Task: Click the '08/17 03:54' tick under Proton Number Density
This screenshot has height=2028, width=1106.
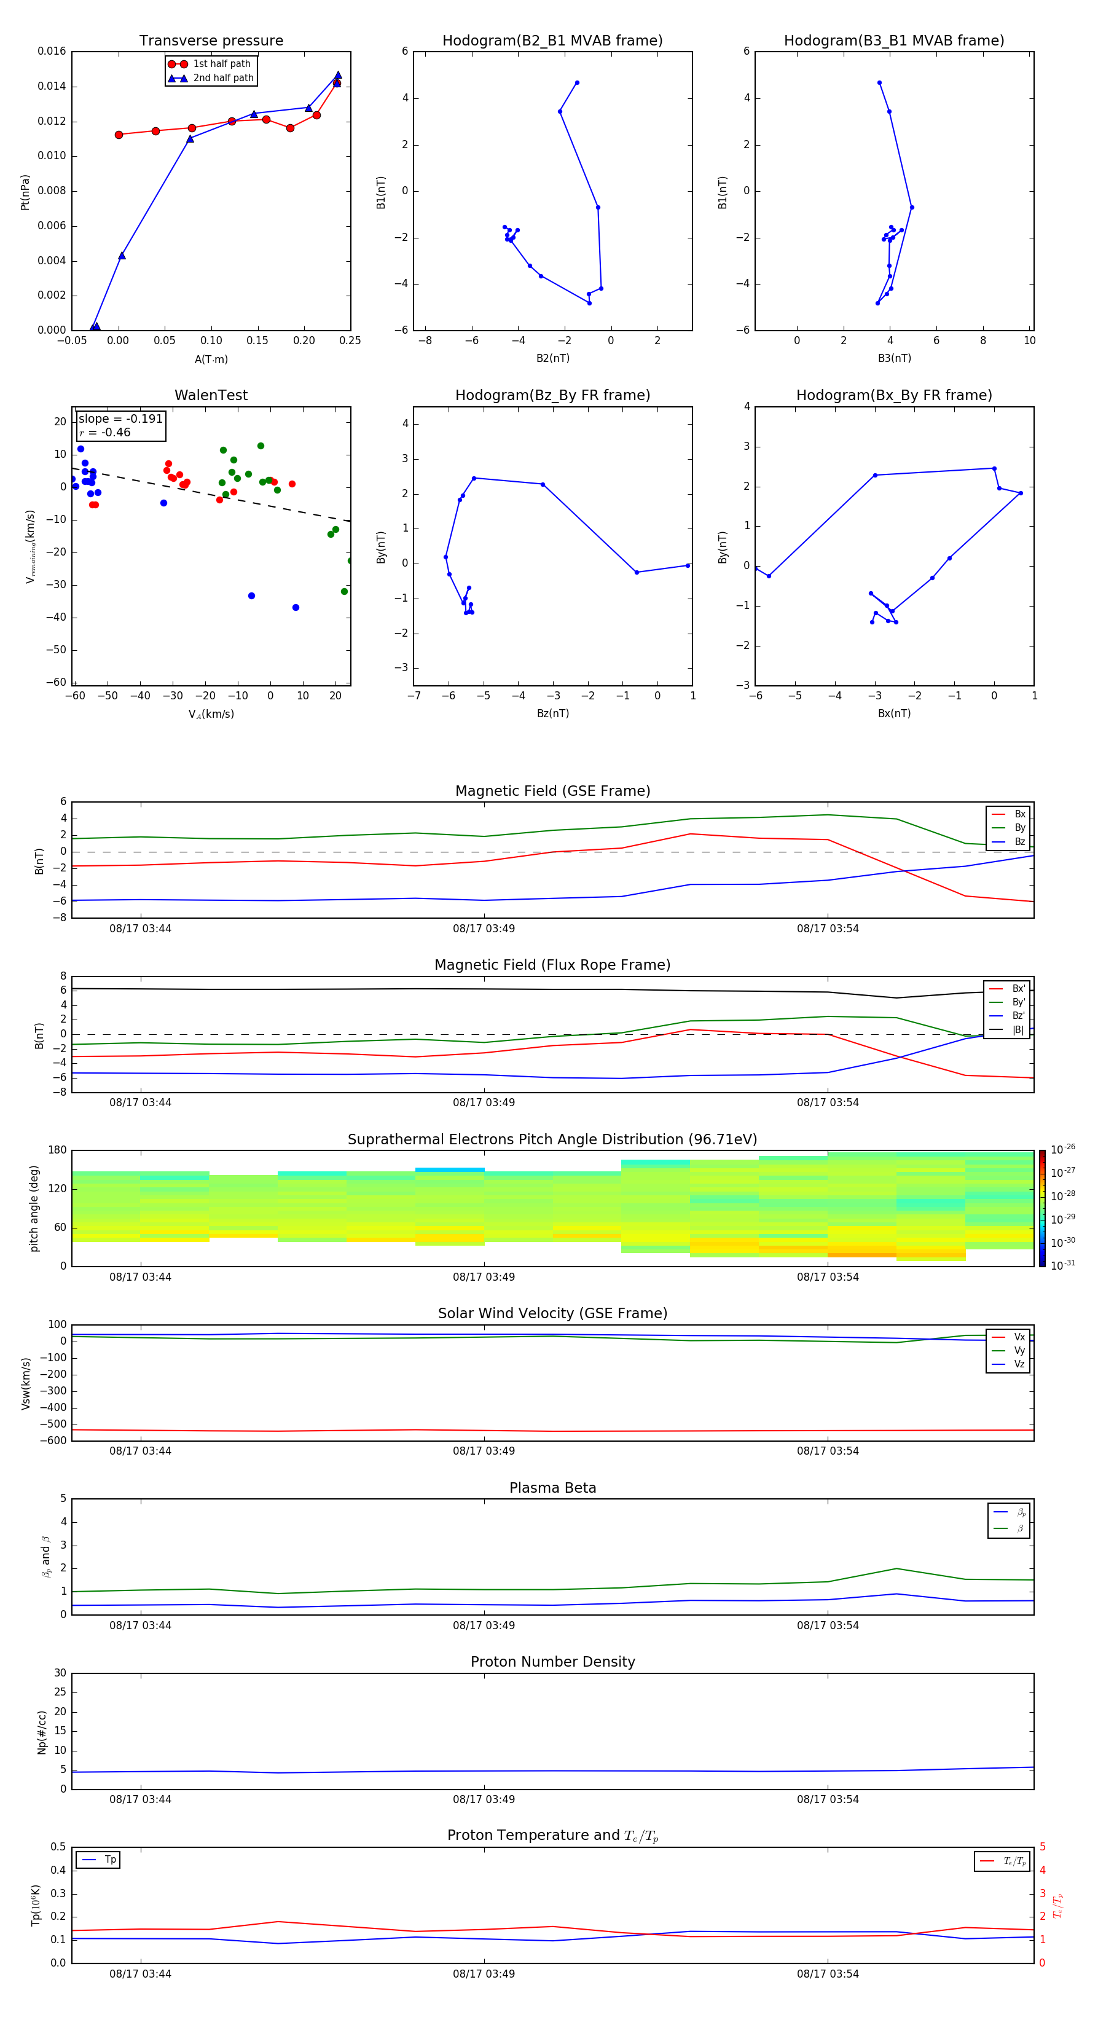Action: tap(827, 1799)
